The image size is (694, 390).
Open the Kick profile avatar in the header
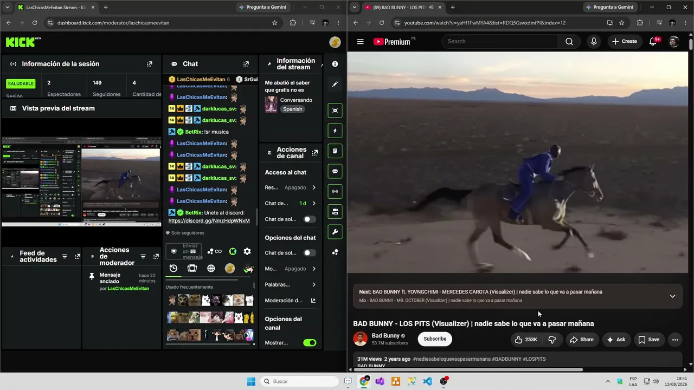point(335,42)
